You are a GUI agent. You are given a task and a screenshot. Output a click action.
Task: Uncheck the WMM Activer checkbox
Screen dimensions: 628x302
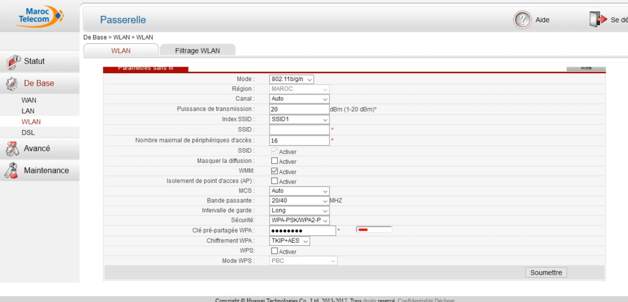(275, 171)
